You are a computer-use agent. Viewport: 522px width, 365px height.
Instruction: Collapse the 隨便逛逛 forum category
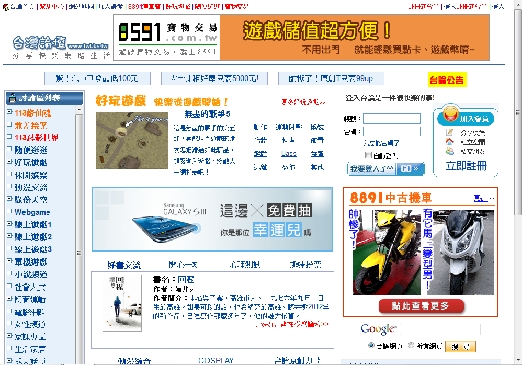[x=9, y=150]
